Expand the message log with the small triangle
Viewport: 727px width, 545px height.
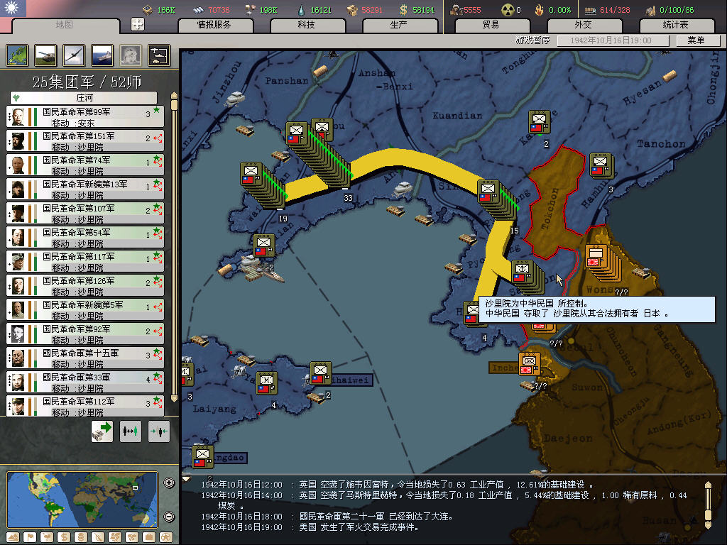coord(187,479)
